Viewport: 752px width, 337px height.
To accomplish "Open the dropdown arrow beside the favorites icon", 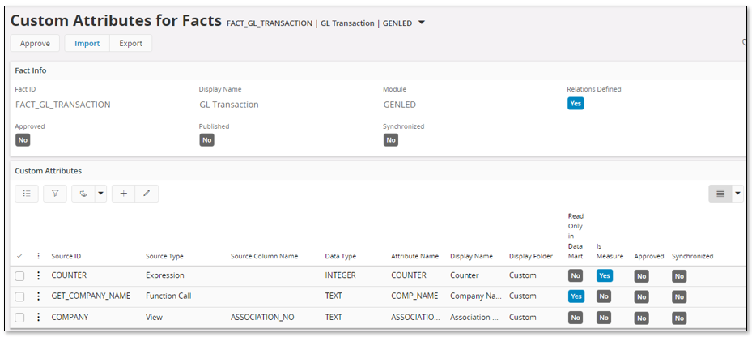I will coord(100,194).
